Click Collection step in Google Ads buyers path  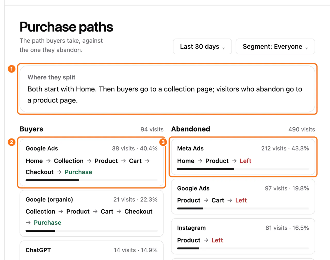point(69,161)
